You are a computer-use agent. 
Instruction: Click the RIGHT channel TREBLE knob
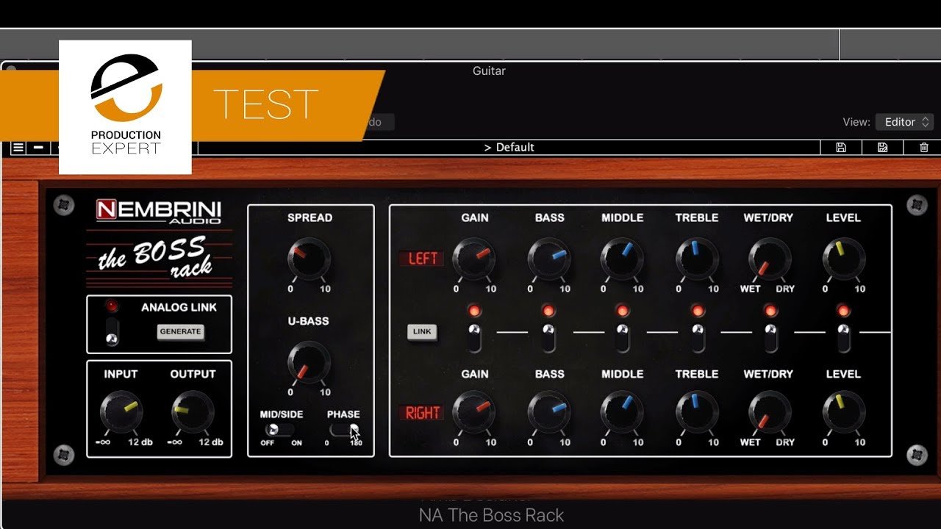(x=696, y=411)
